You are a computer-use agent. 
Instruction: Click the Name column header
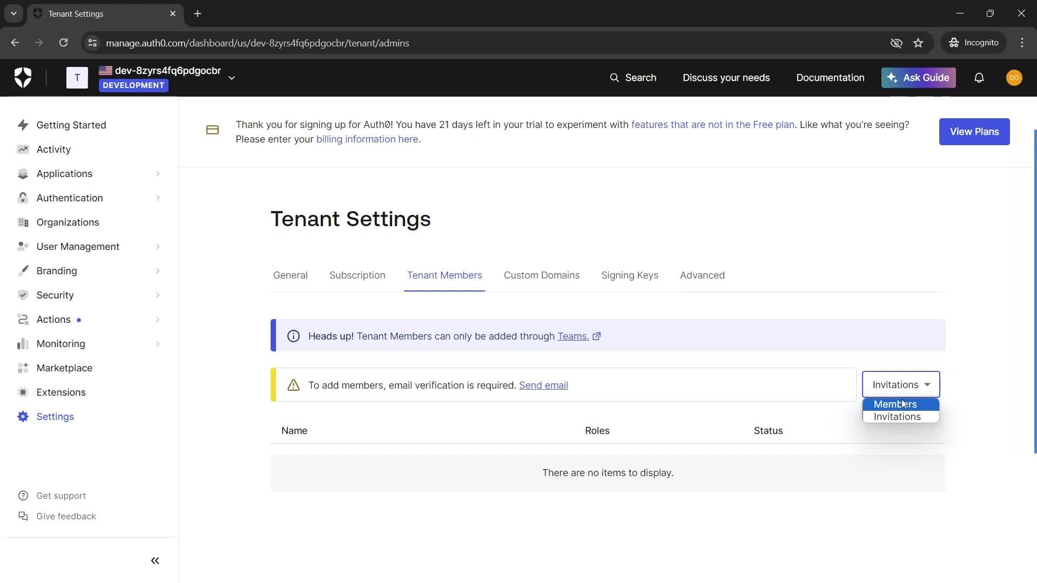(294, 431)
